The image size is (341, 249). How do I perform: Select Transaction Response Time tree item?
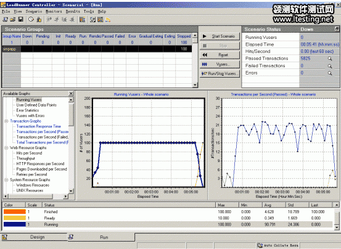point(38,126)
